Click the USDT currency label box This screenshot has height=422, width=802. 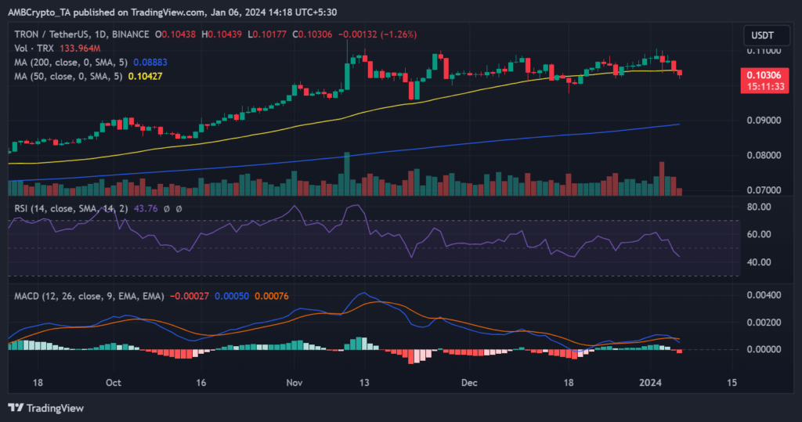(x=764, y=35)
